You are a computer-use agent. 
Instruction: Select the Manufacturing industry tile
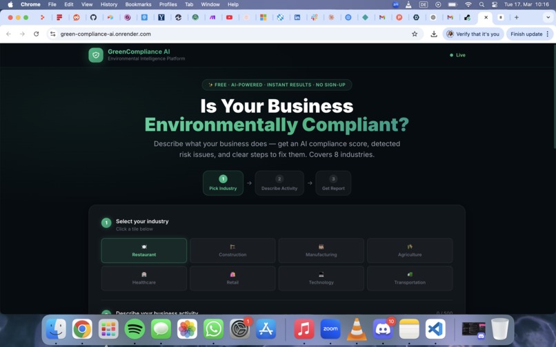click(321, 251)
